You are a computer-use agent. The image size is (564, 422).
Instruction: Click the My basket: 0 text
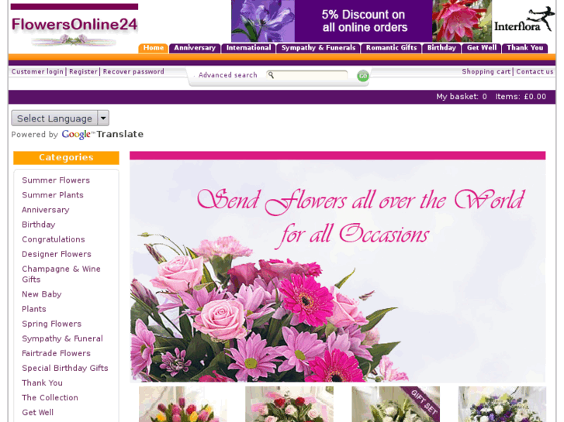click(462, 97)
